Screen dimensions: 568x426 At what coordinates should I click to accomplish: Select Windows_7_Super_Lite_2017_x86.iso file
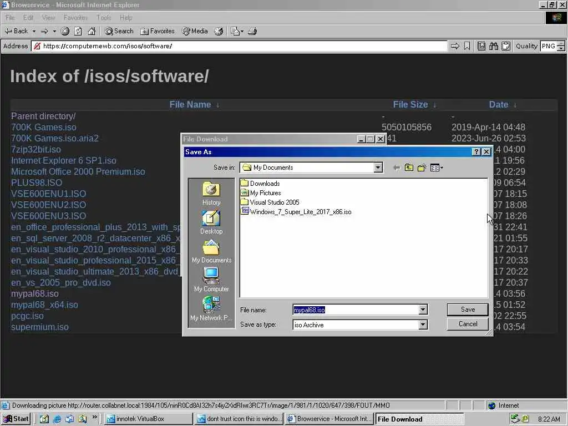pyautogui.click(x=296, y=212)
